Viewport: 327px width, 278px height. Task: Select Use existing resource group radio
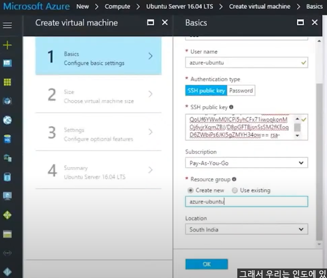(235, 190)
